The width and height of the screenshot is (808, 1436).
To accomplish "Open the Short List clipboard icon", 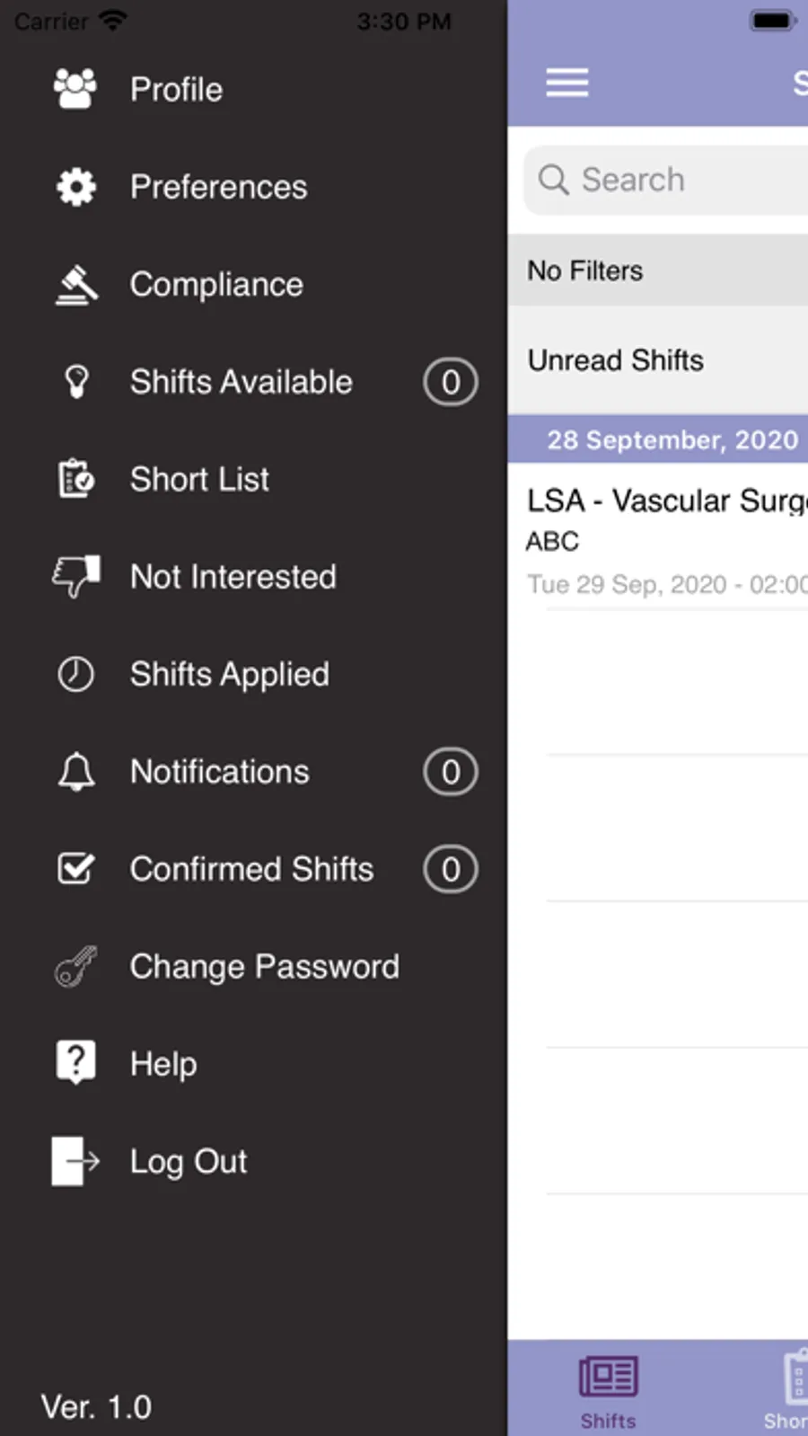I will [75, 479].
